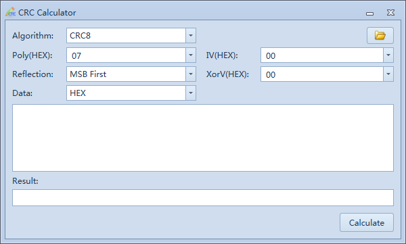Image resolution: width=406 pixels, height=244 pixels.
Task: Click the CRC Calculator app icon
Action: (x=11, y=12)
